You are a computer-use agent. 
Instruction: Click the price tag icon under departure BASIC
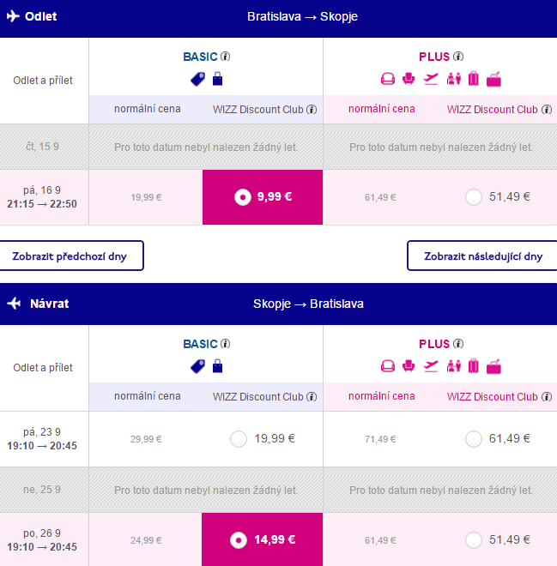click(x=197, y=79)
